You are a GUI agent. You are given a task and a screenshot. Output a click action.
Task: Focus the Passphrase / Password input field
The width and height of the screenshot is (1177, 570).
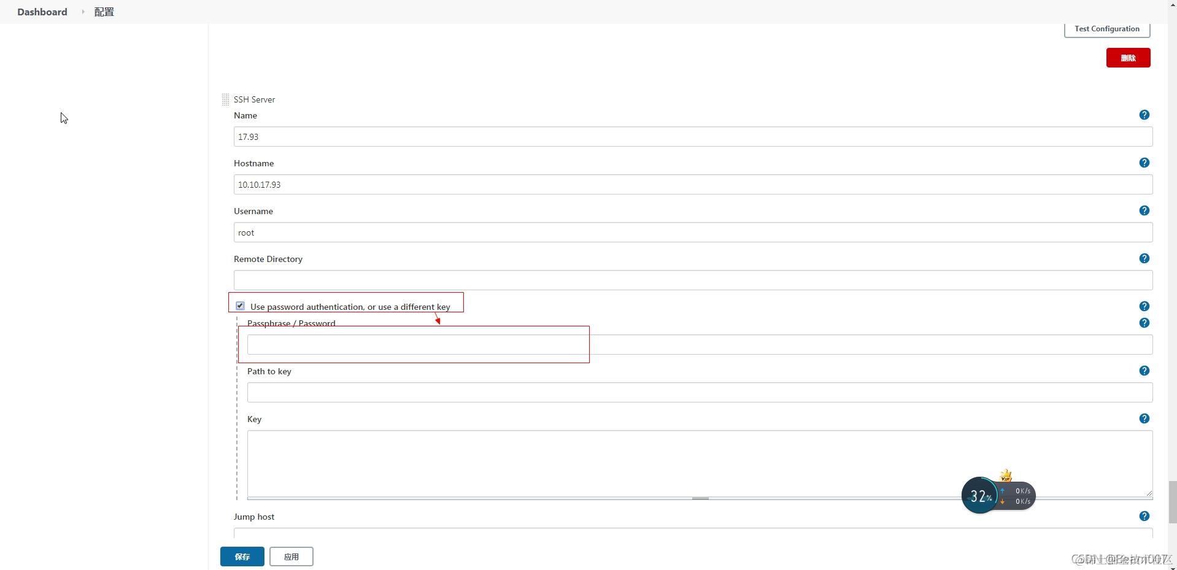coord(700,345)
